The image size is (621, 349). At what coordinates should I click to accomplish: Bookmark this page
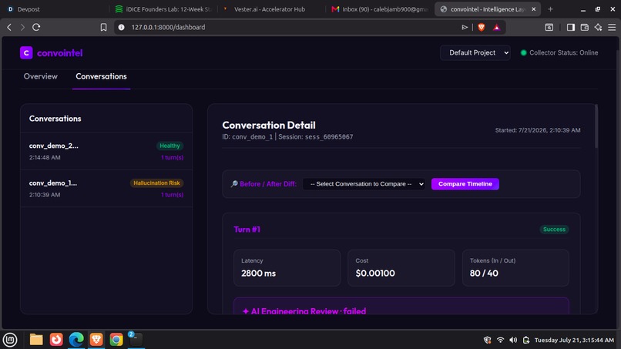pyautogui.click(x=103, y=27)
